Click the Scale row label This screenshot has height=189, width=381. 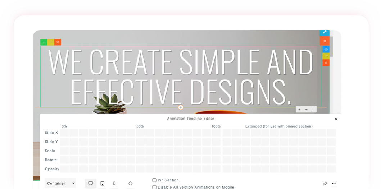coord(50,151)
